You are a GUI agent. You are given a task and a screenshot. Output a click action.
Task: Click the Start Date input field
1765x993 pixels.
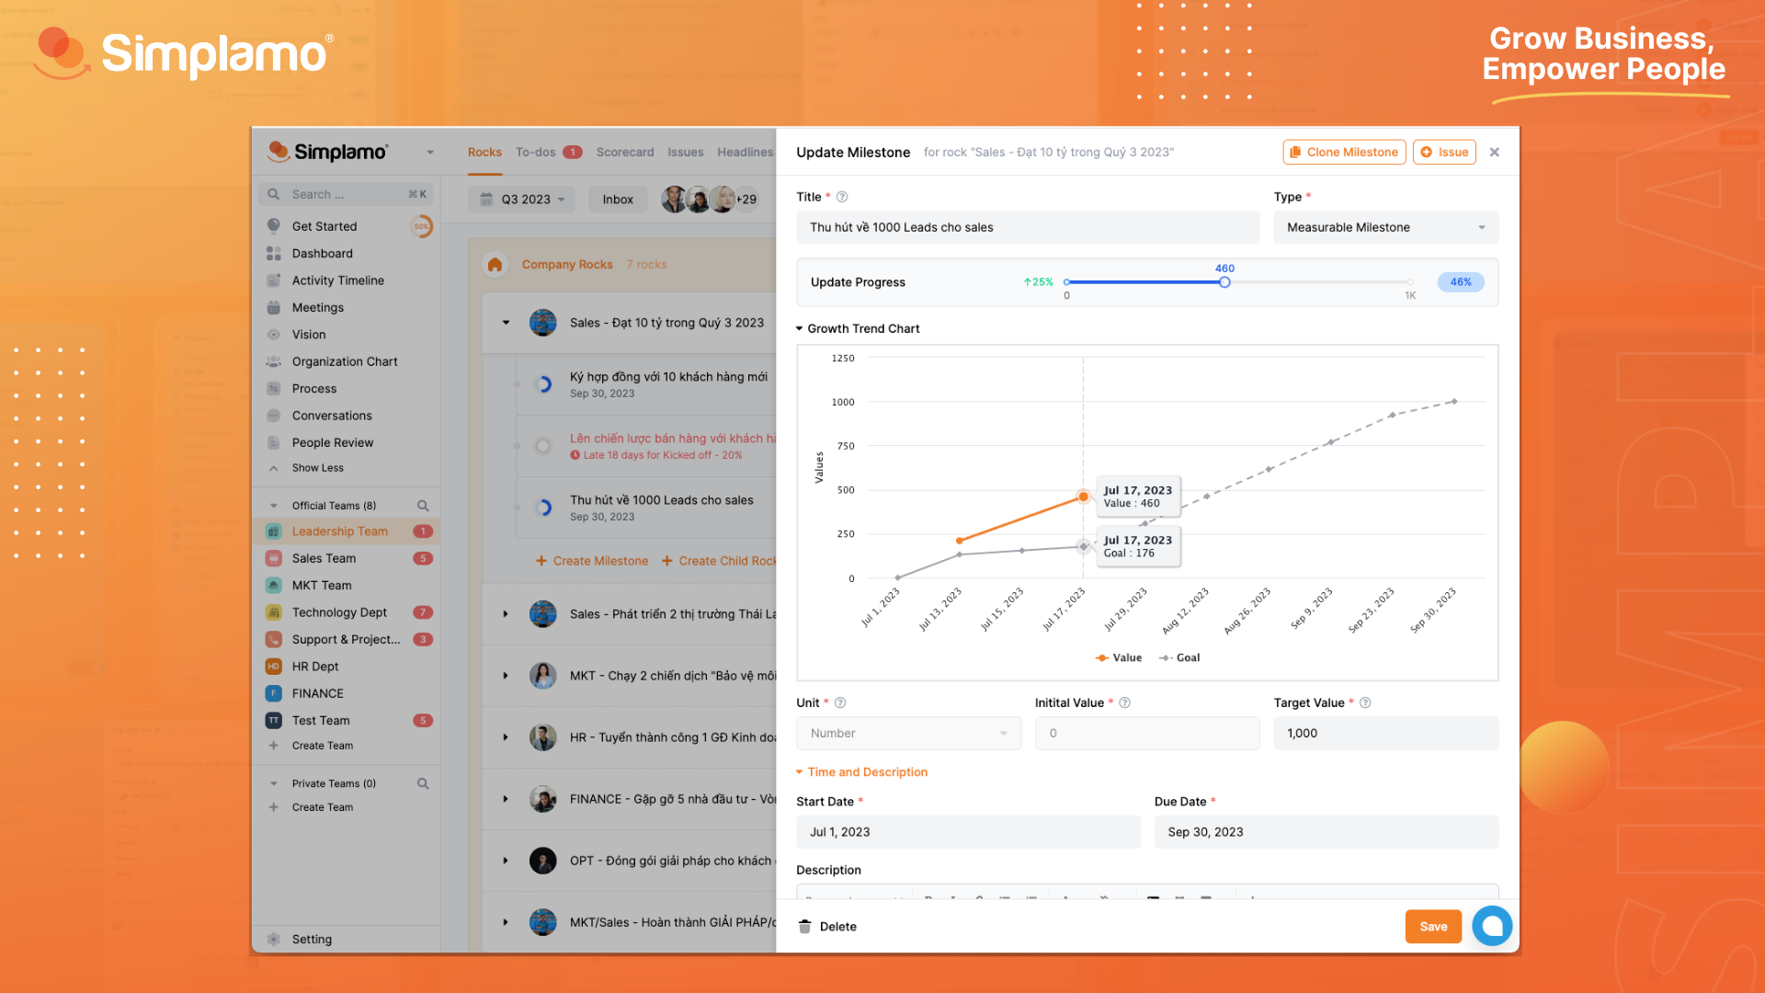pyautogui.click(x=966, y=832)
